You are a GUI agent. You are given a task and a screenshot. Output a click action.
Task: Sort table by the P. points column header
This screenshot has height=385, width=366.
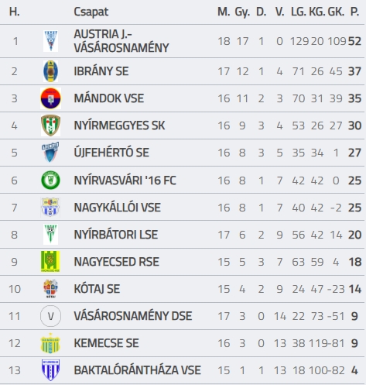(354, 12)
